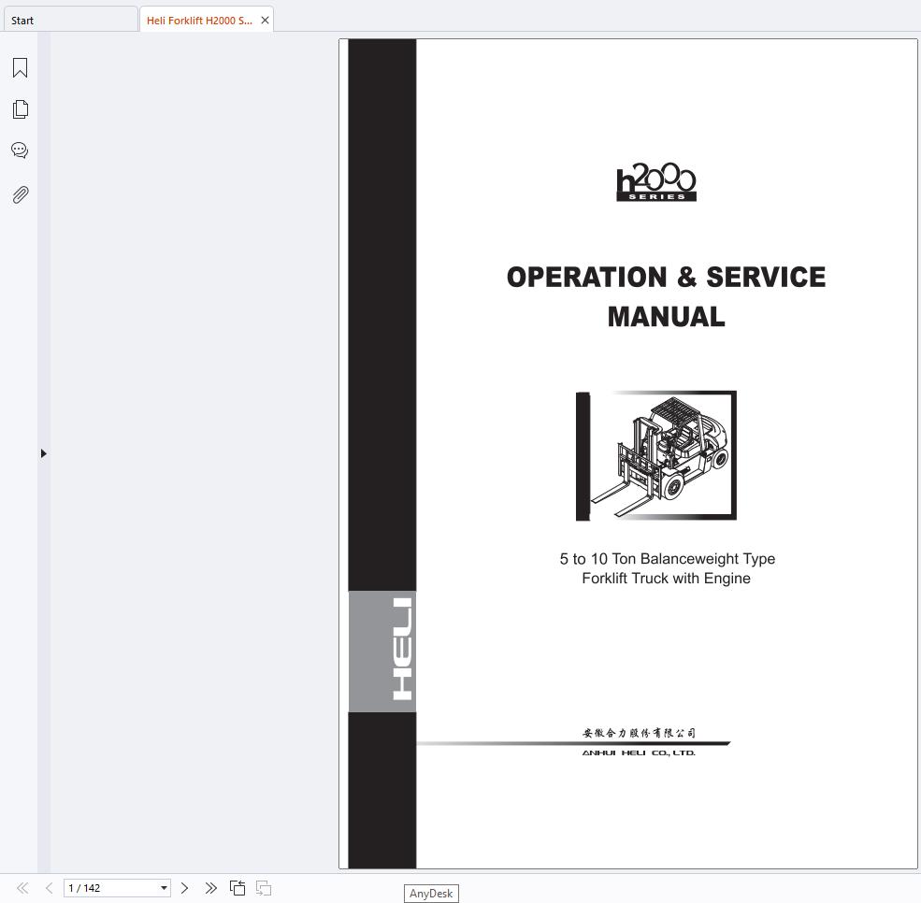Viewport: 921px width, 903px height.
Task: Expand the left navigation panel arrow
Action: pos(43,453)
